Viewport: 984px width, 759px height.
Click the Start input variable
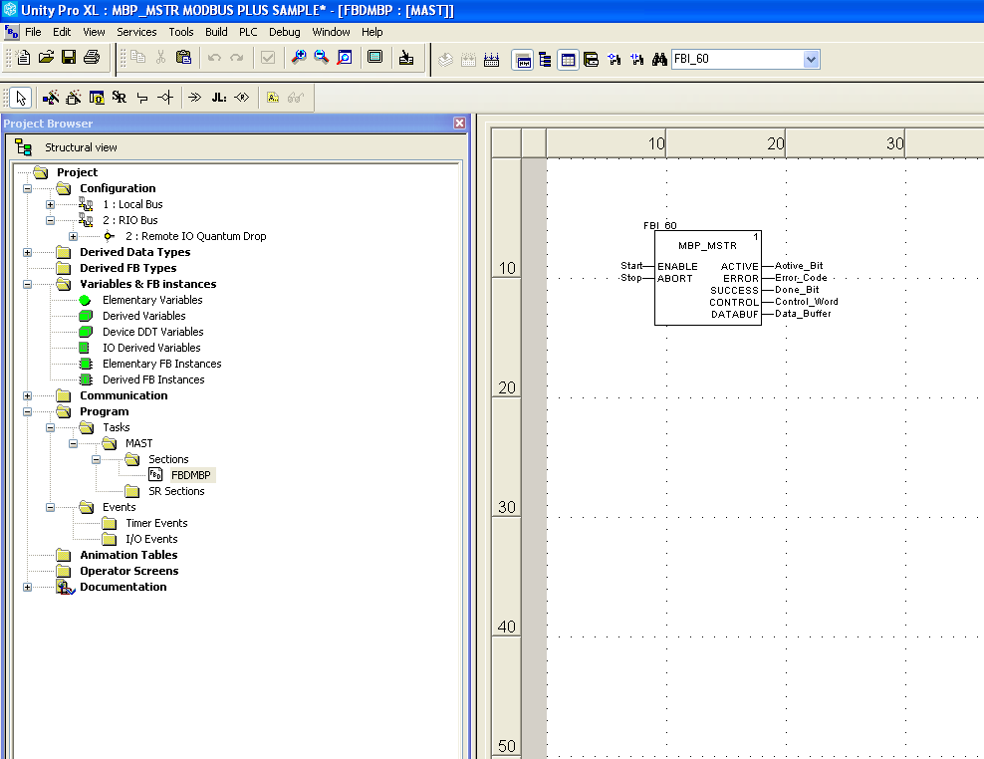[x=631, y=266]
